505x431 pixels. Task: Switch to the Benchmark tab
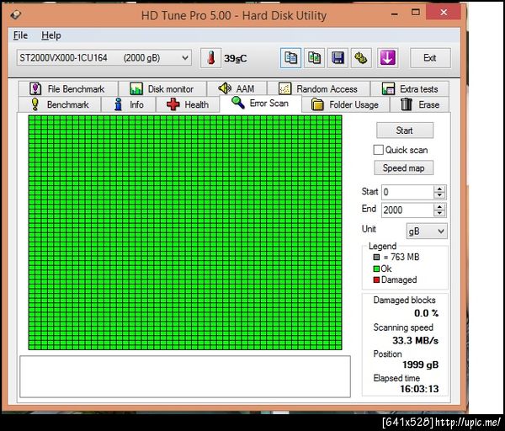pos(59,104)
